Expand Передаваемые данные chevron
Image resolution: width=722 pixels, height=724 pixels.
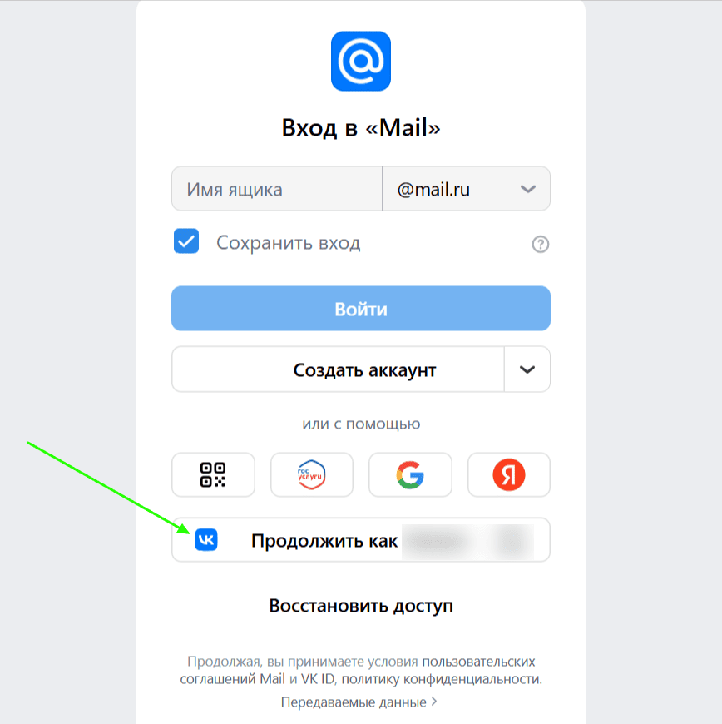(434, 702)
